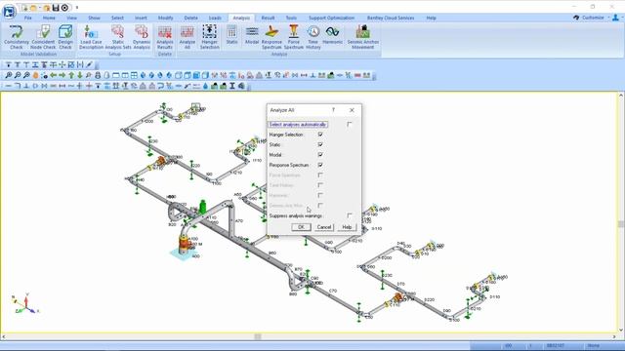Uncheck the Modal analysis checkbox

tap(320, 155)
